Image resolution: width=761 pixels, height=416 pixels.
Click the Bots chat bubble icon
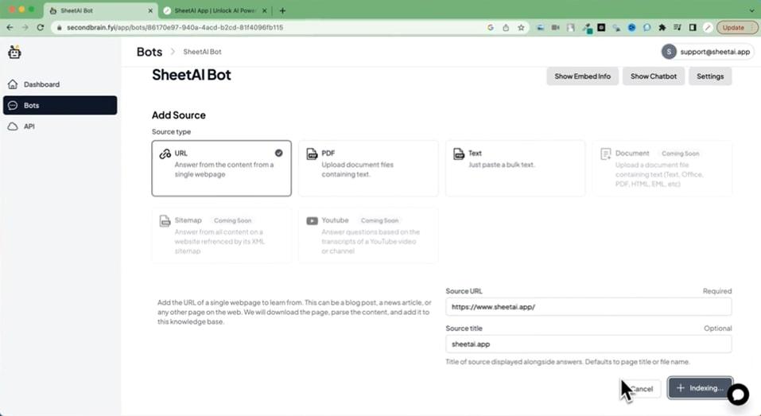pos(13,105)
